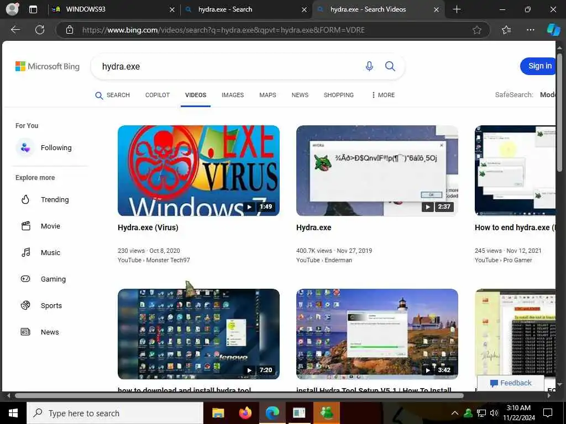Select the NEWS results tab
Viewport: 566px width, 424px height.
(x=300, y=95)
